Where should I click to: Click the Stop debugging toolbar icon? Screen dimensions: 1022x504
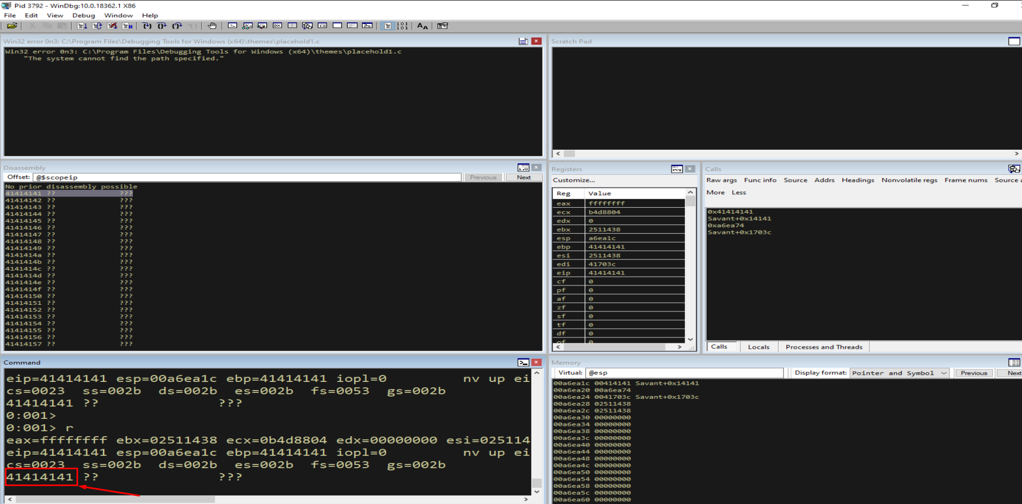[112, 25]
